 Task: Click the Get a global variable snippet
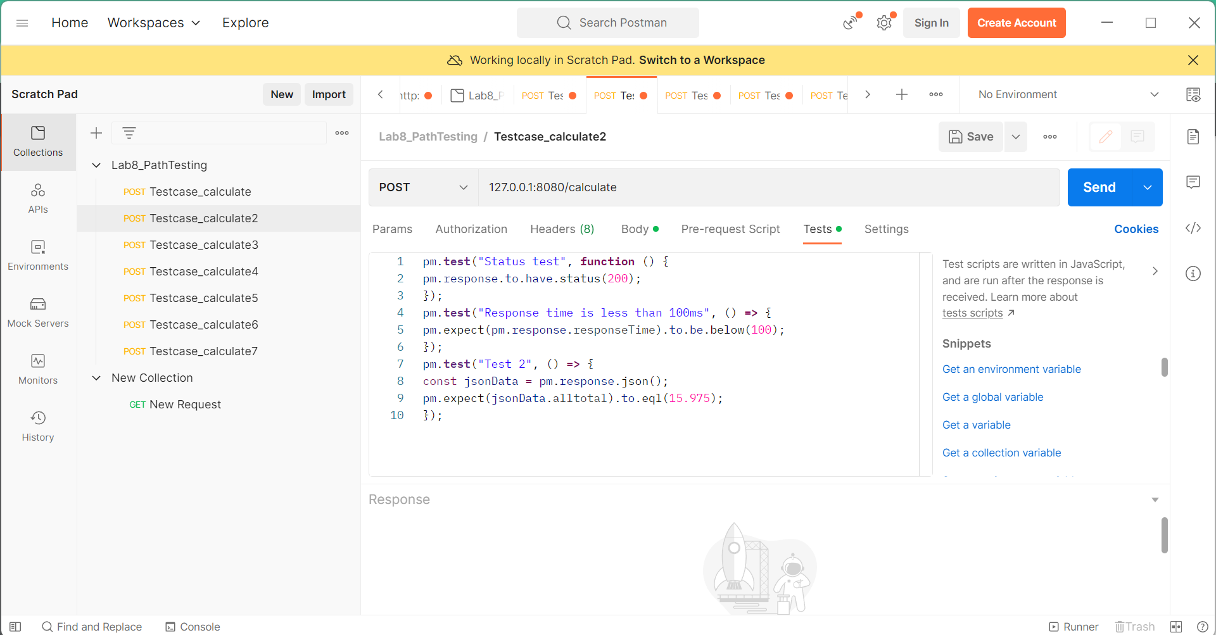click(992, 397)
